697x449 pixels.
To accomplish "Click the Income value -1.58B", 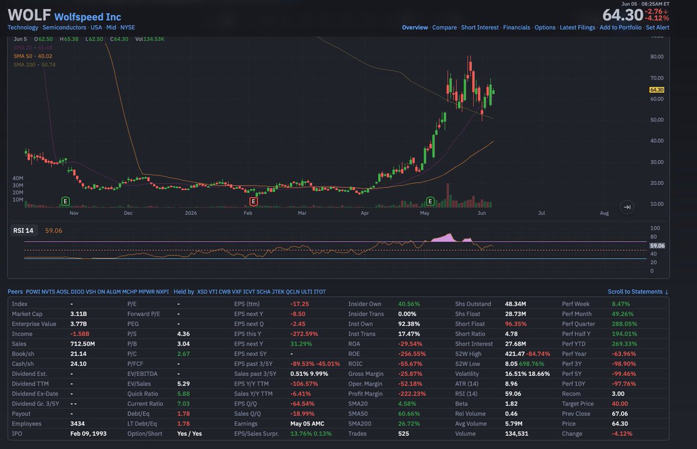I will click(x=80, y=333).
